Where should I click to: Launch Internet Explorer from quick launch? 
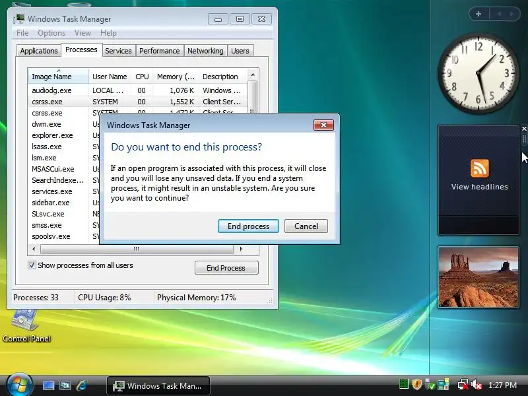[x=82, y=385]
